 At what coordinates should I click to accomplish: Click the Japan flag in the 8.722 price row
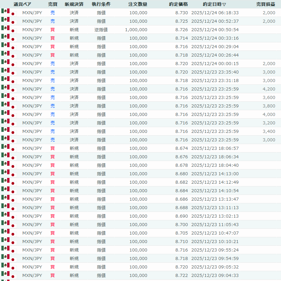[13, 277]
